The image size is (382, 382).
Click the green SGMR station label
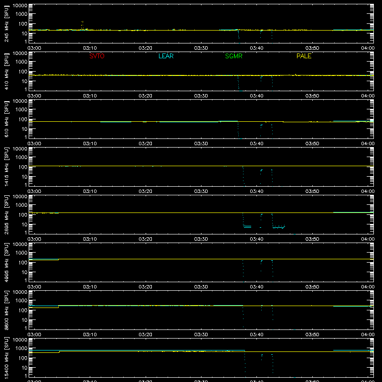[x=233, y=56]
